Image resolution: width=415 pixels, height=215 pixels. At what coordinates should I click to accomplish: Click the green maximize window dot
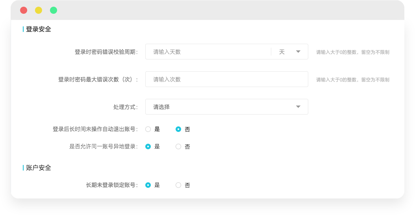pos(54,10)
